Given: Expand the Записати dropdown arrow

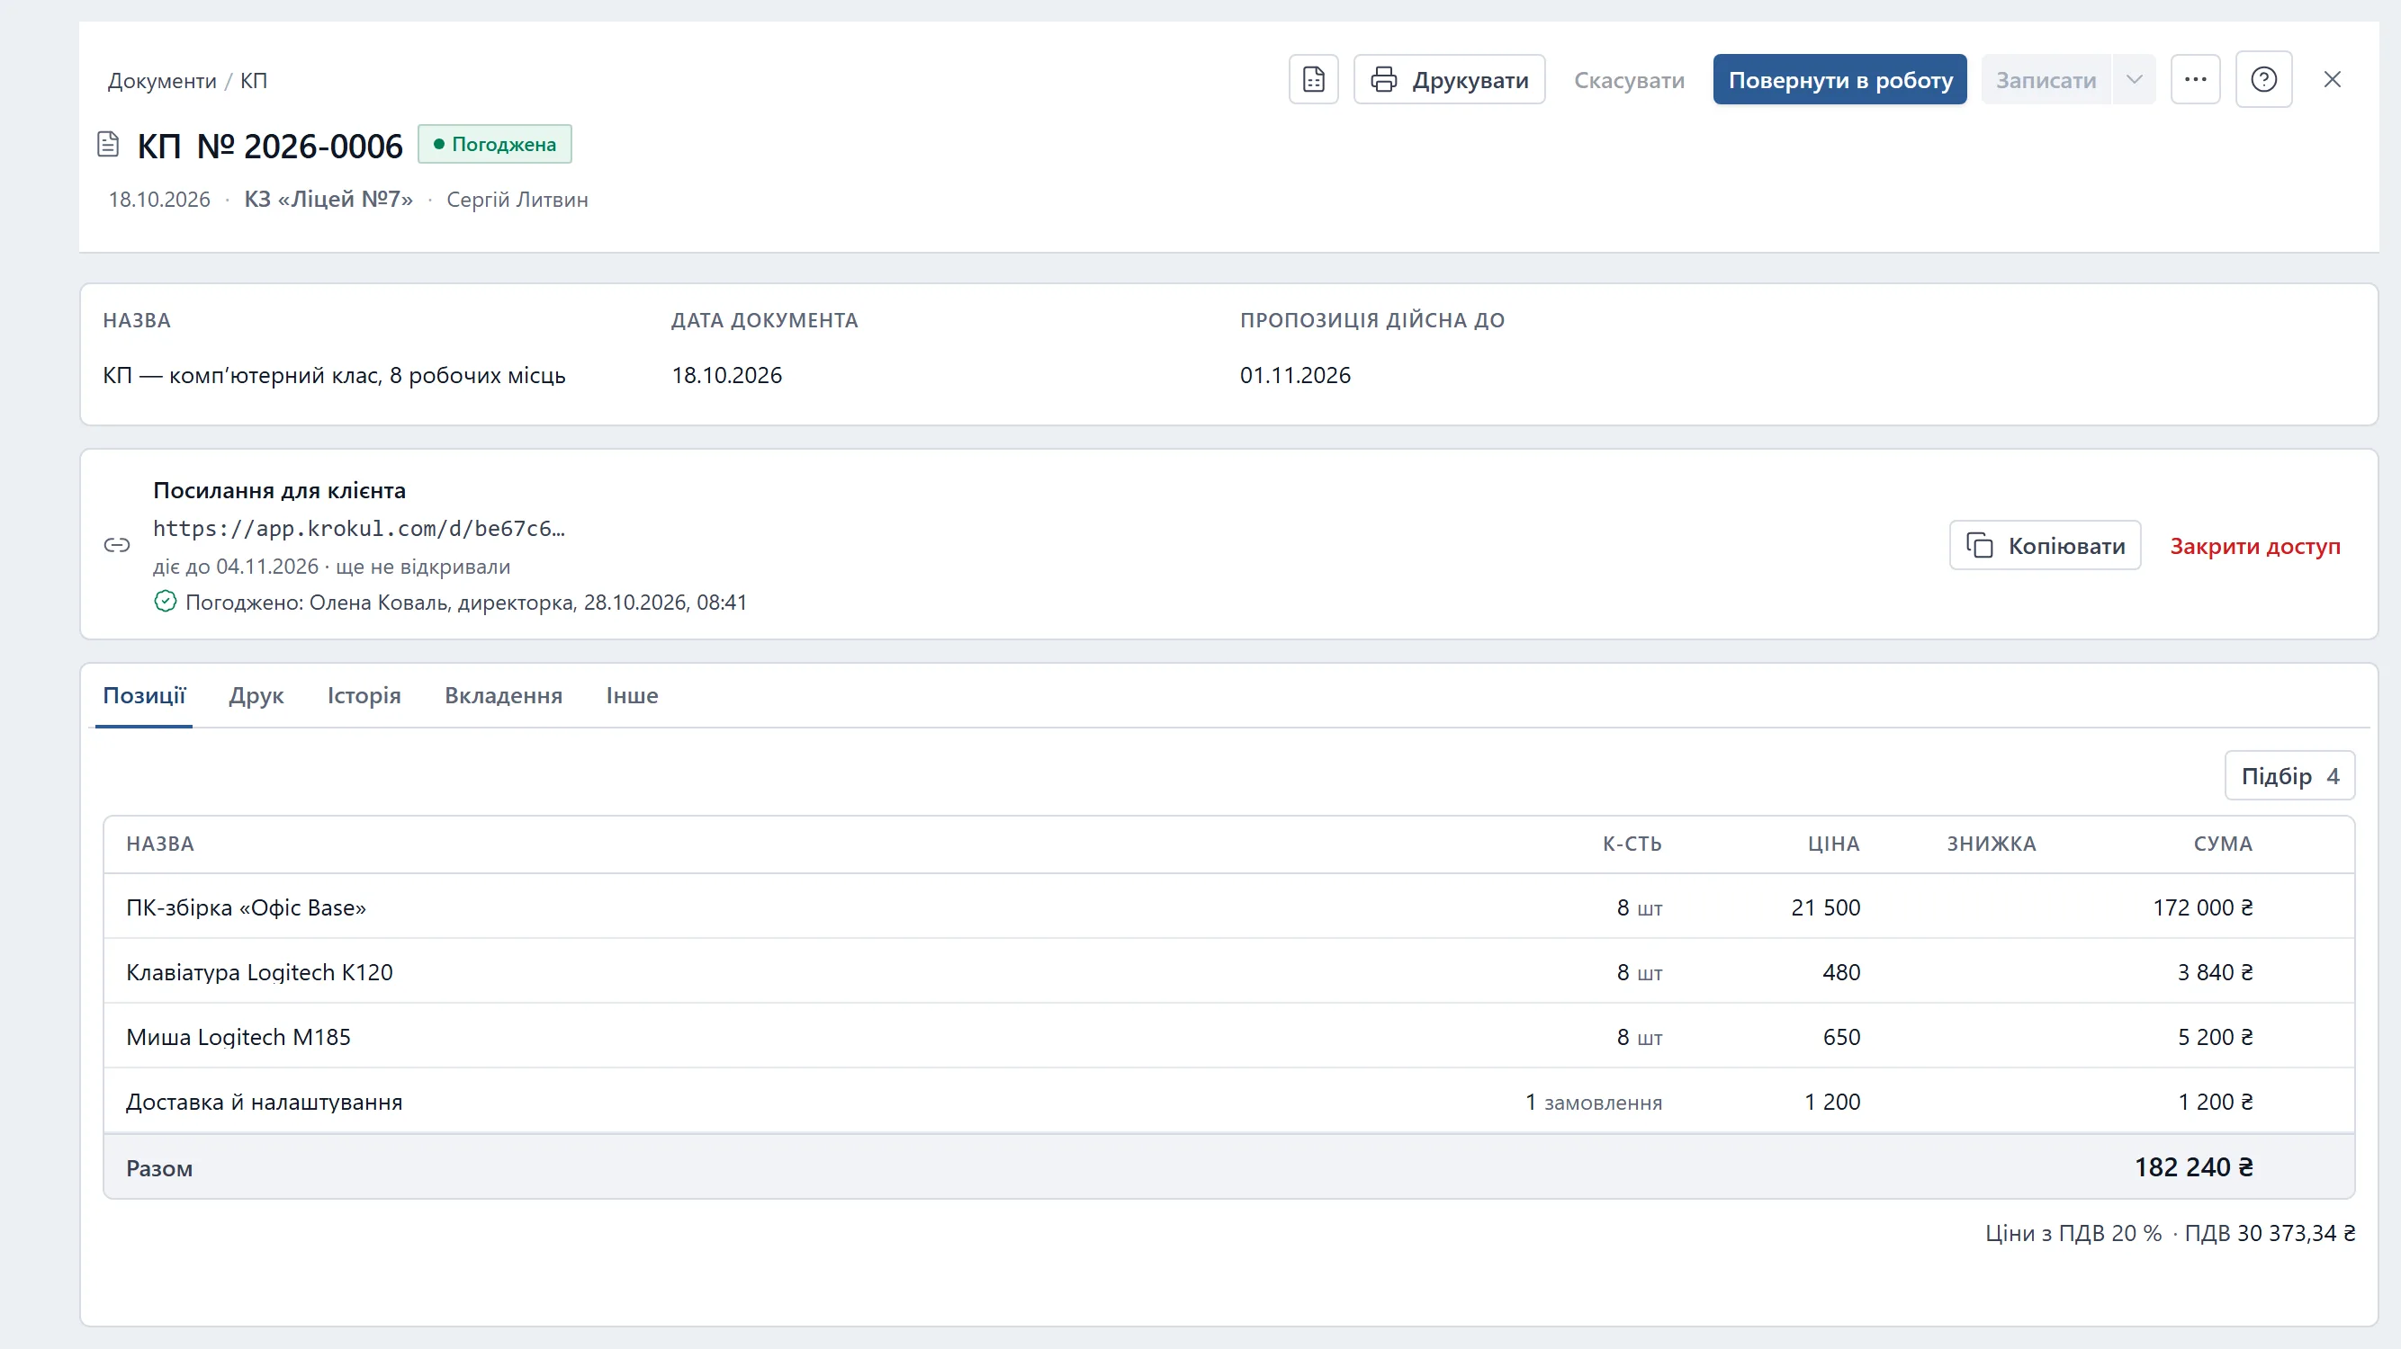Looking at the screenshot, I should coord(2134,80).
